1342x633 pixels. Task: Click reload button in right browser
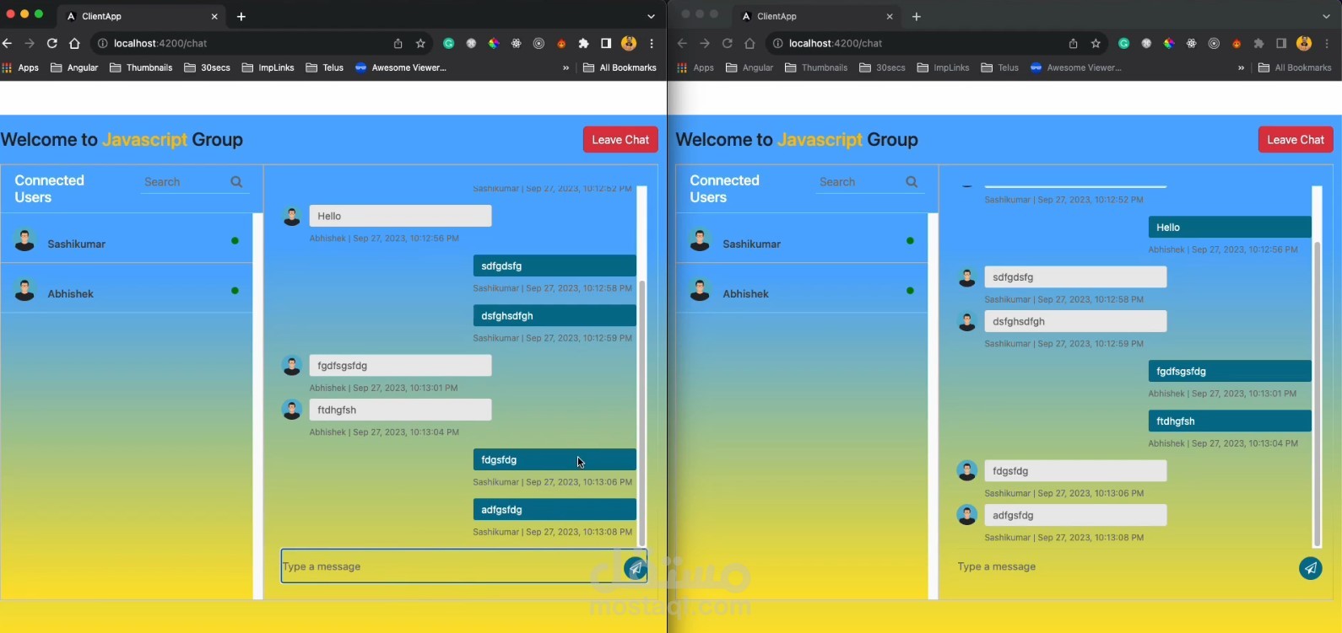(728, 43)
